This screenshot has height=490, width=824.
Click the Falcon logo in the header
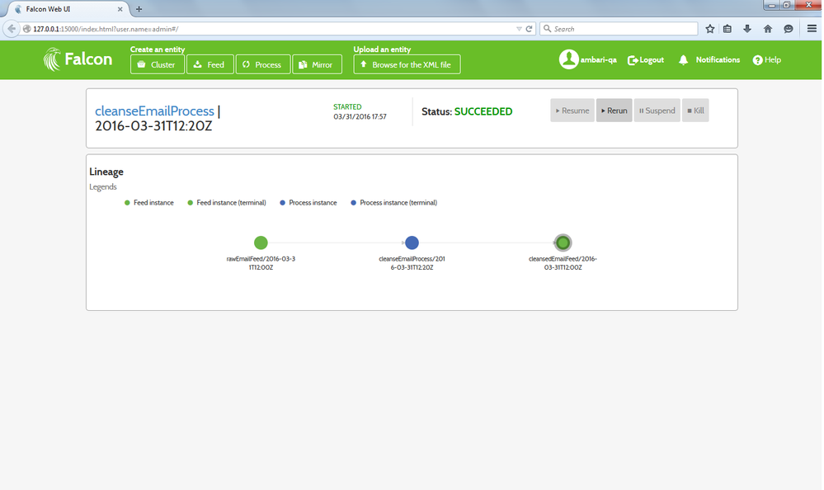[x=78, y=59]
